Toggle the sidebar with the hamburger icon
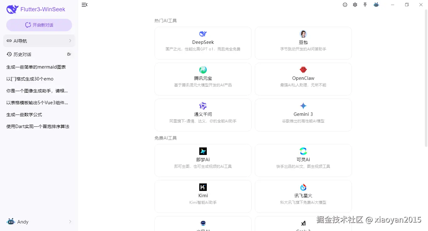 [85, 5]
